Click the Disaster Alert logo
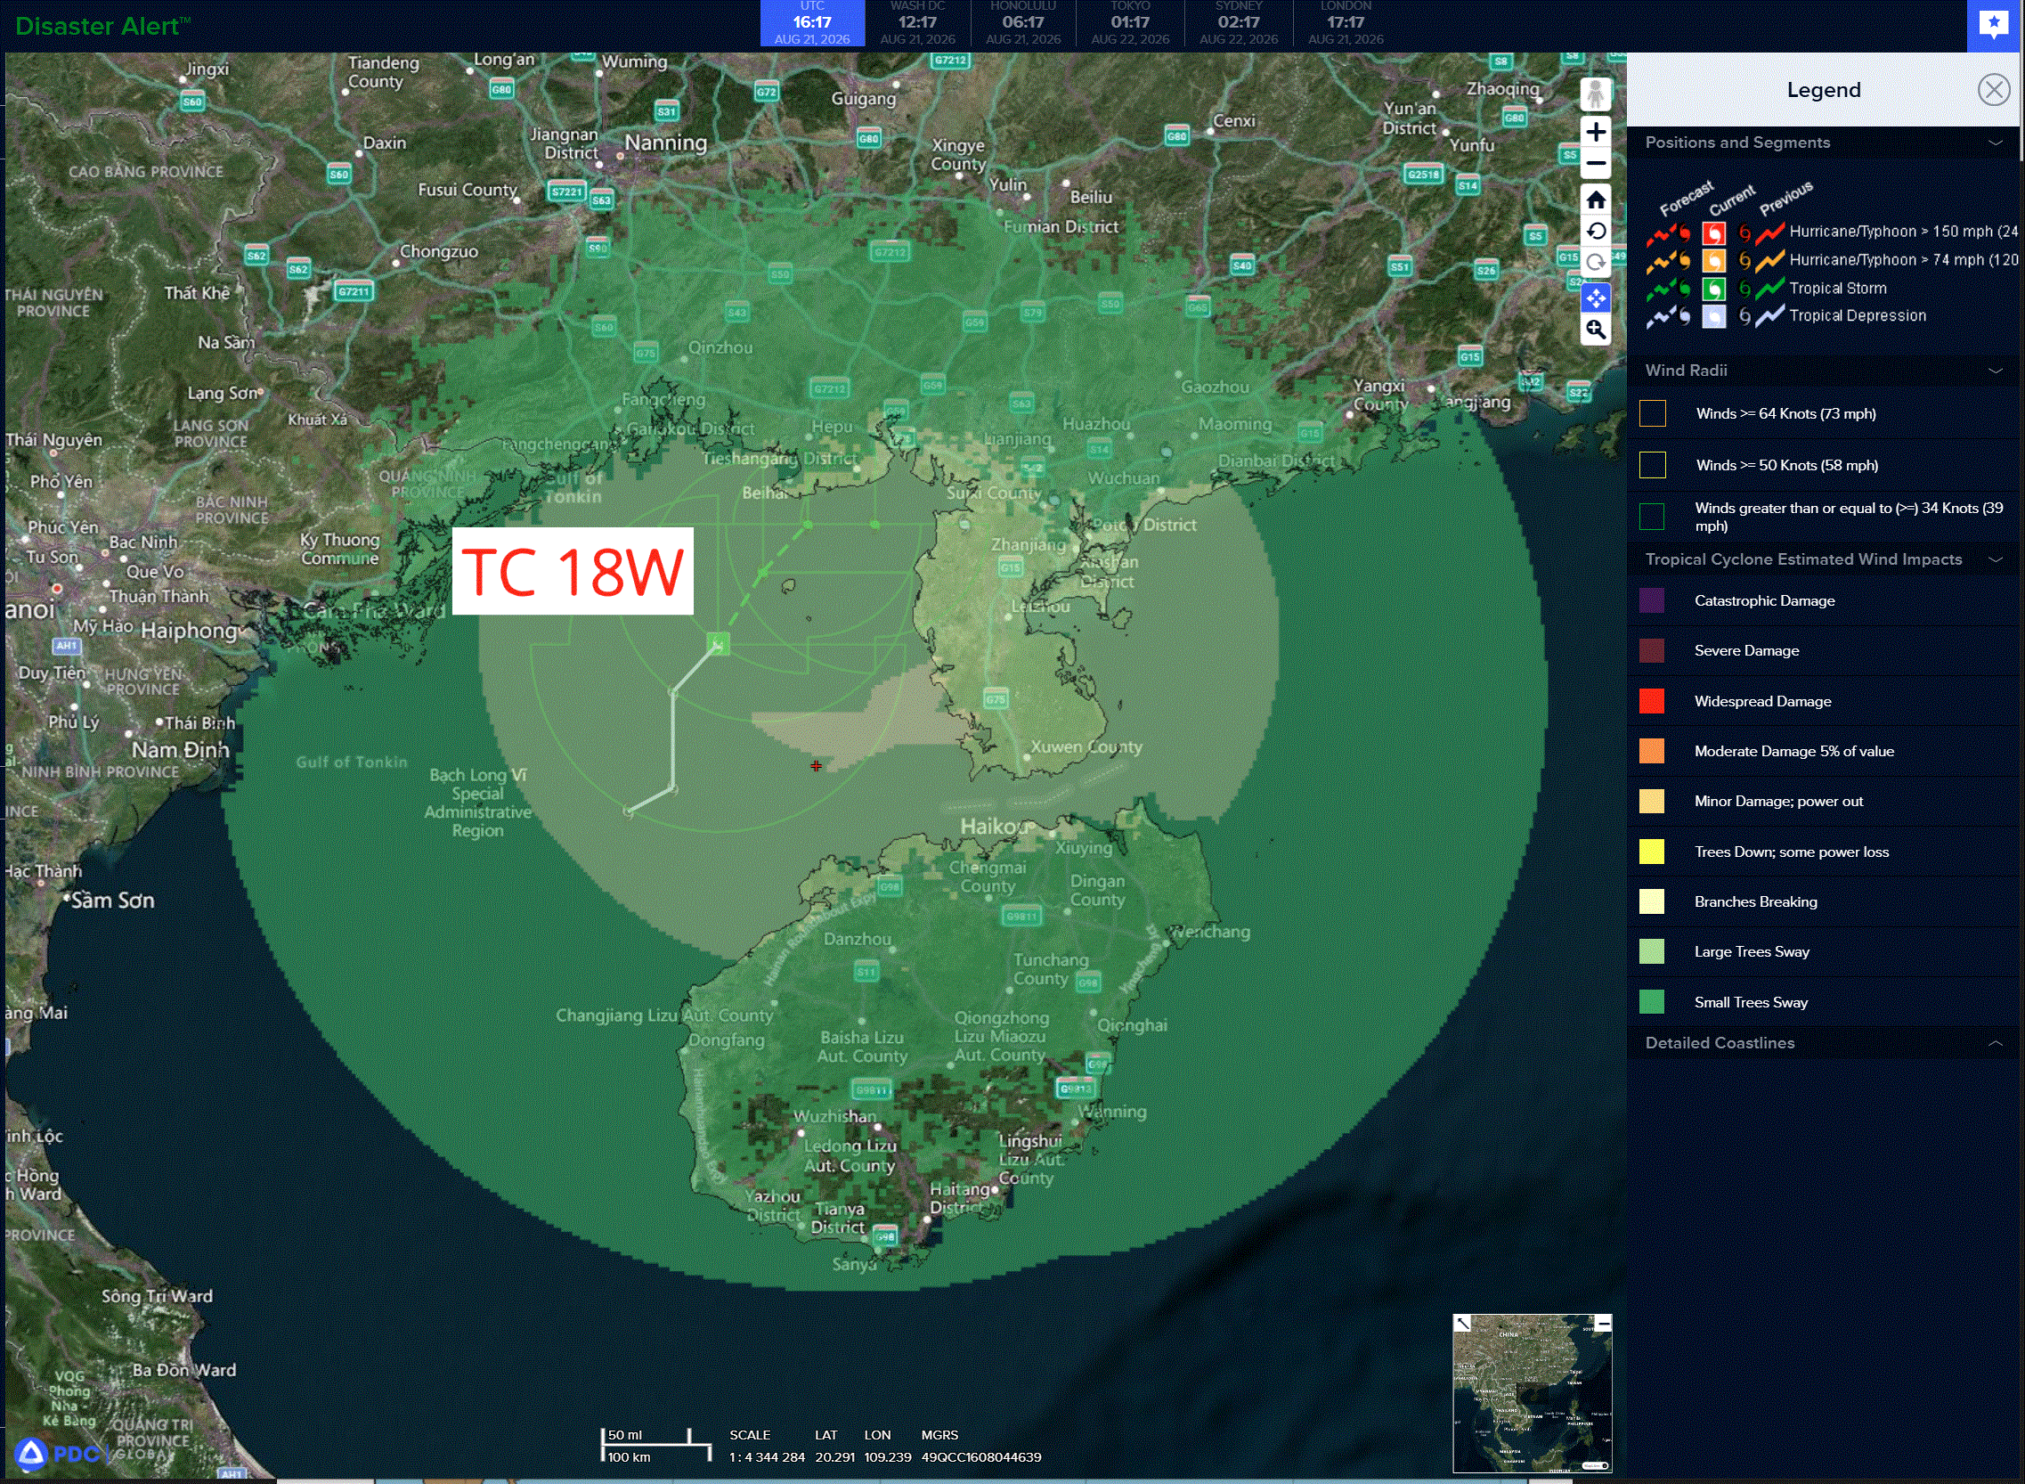Image resolution: width=2025 pixels, height=1484 pixels. point(102,26)
